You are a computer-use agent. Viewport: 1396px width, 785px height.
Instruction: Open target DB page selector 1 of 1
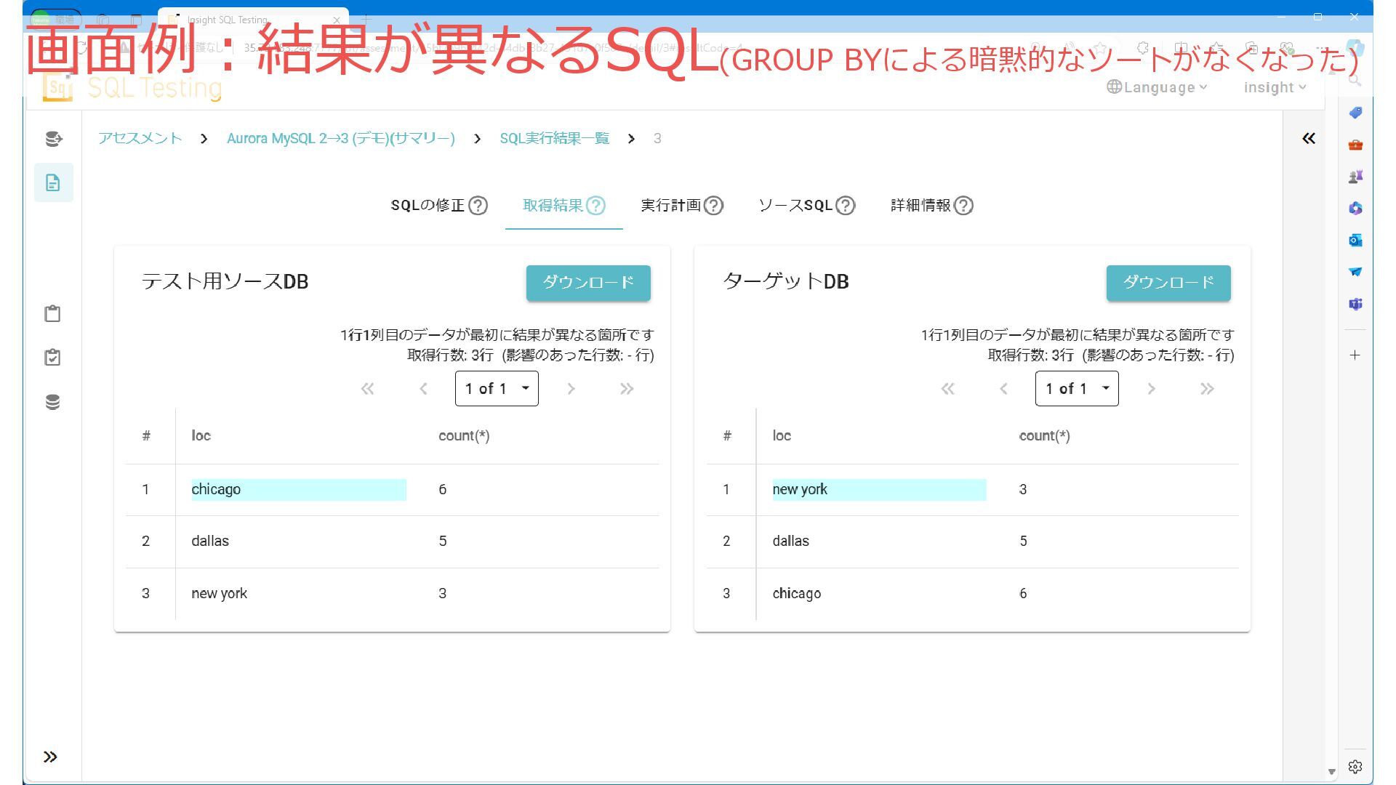pyautogui.click(x=1077, y=389)
